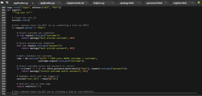Click comment "# Remember which user has logged in"

pos(38,76)
